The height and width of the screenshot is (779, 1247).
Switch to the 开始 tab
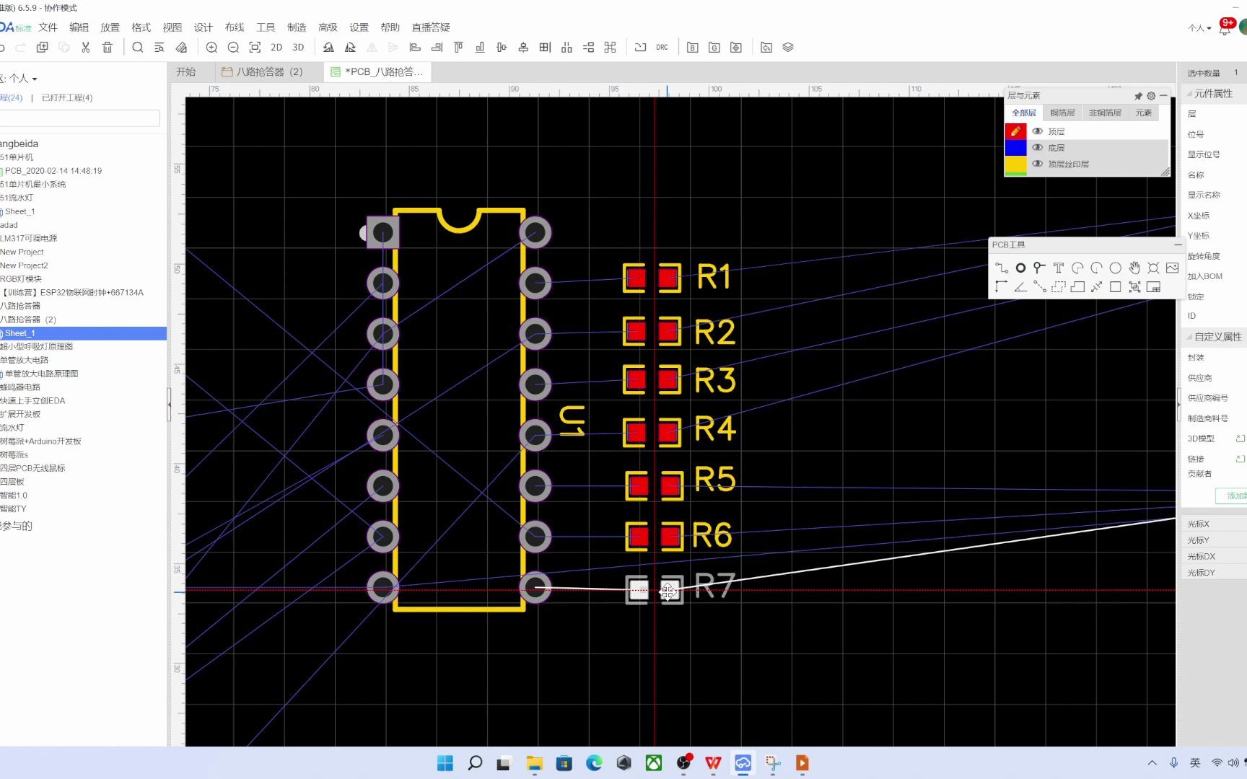click(186, 71)
